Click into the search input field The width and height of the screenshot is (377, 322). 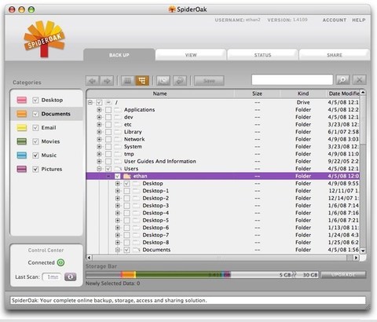click(x=292, y=80)
